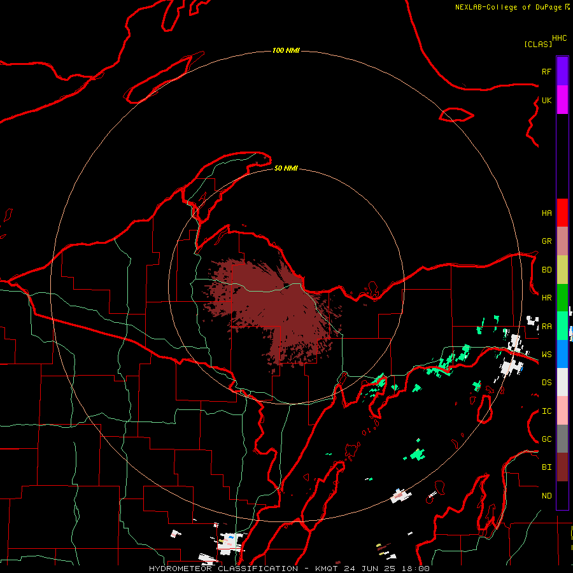Click the IC pink legend swatch
This screenshot has height=573, width=573.
[x=562, y=411]
